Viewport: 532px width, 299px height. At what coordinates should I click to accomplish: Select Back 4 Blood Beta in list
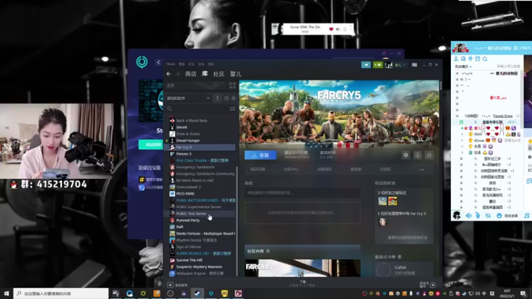point(201,120)
